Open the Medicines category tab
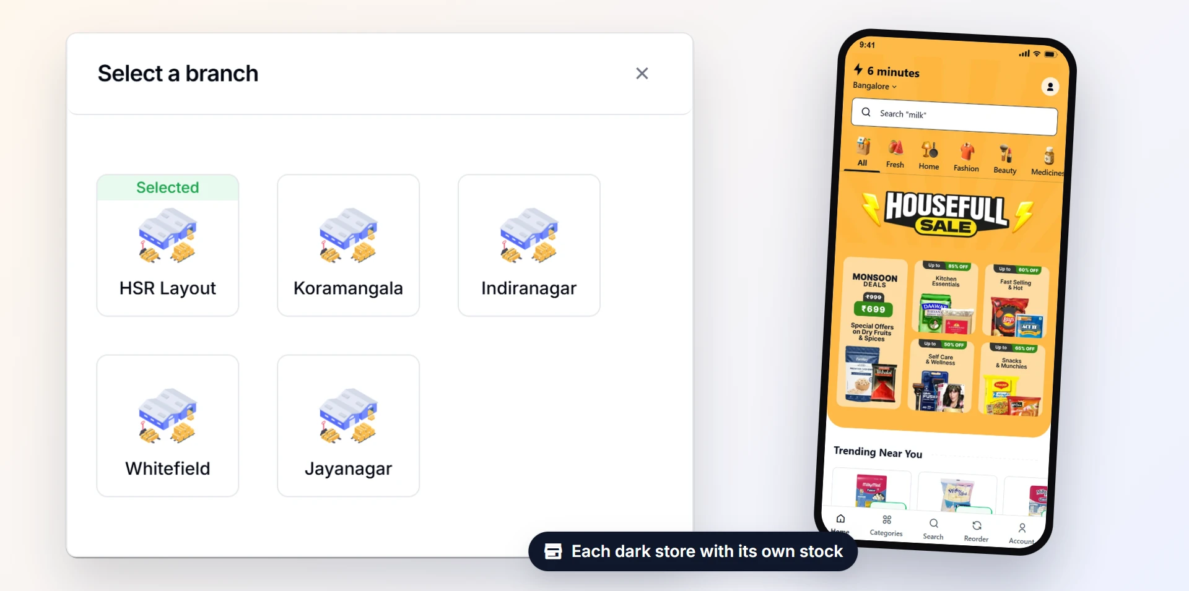 tap(1048, 162)
